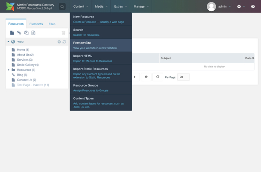Image resolution: width=261 pixels, height=172 pixels.
Task: Click the Per Page input field
Action: click(x=183, y=77)
